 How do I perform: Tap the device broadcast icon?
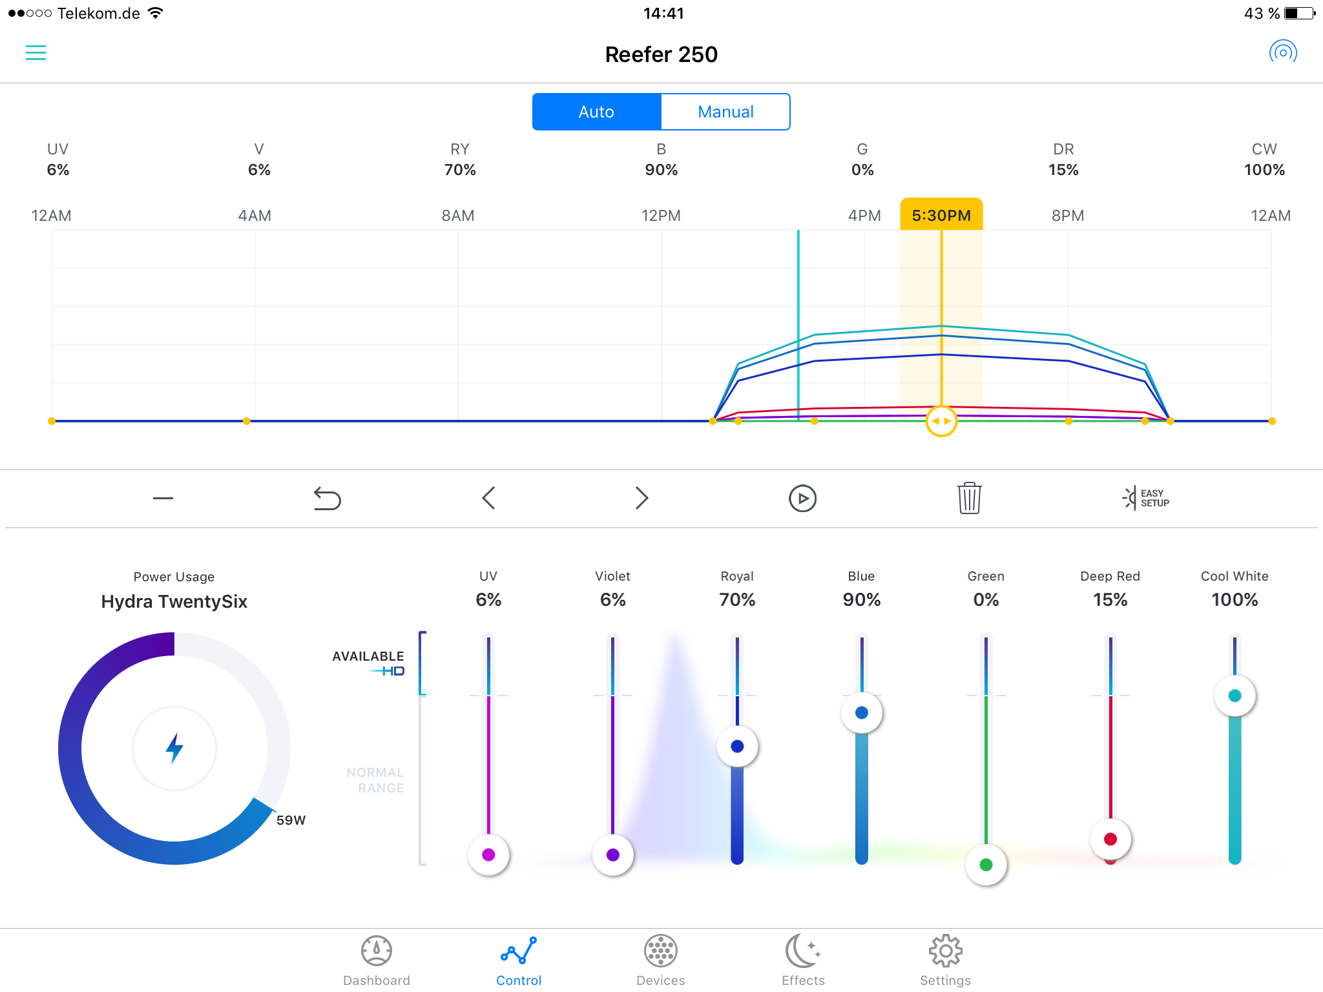[1283, 52]
